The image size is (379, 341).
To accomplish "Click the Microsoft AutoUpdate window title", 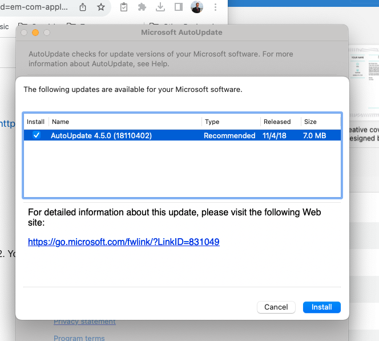I will (x=182, y=33).
